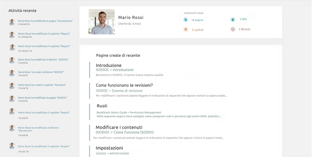The image size is (312, 157).
Task: Open Mario Rossi's large profile photo
Action: click(x=101, y=22)
